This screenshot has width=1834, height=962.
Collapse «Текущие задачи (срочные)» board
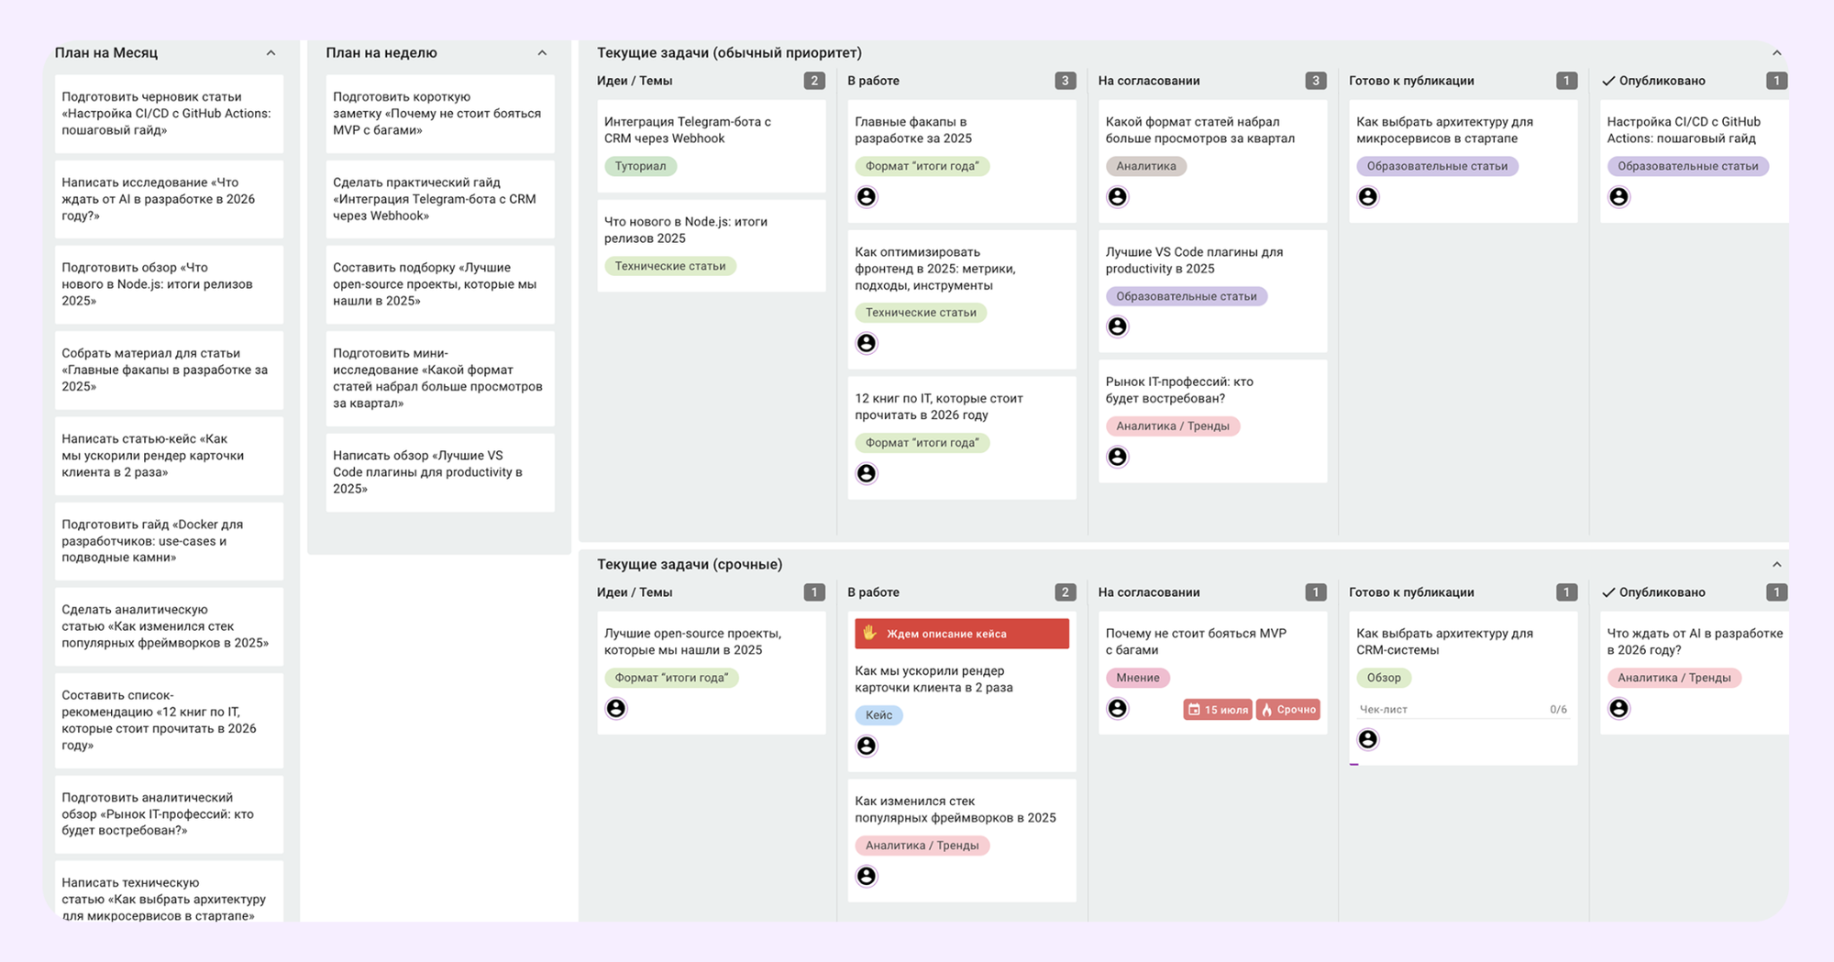point(1776,565)
